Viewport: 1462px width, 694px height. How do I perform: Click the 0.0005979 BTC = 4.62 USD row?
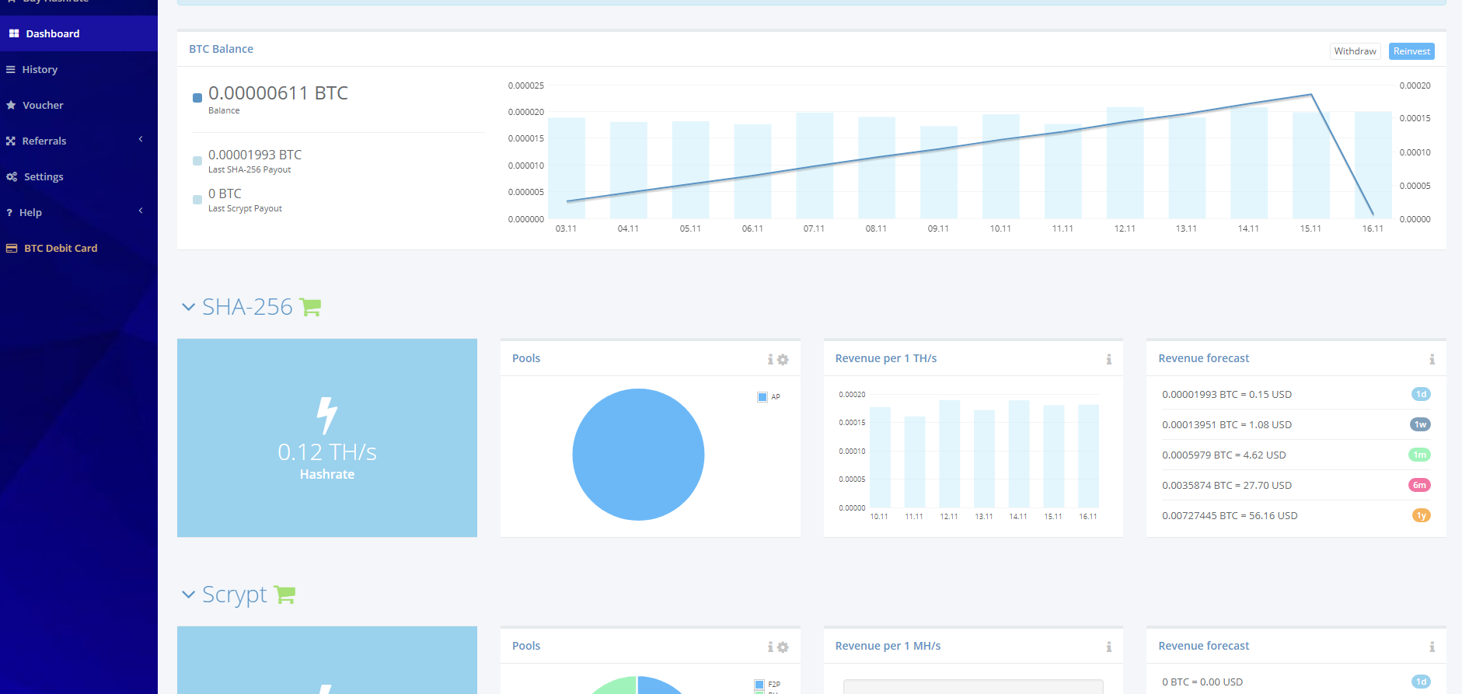pyautogui.click(x=1296, y=455)
